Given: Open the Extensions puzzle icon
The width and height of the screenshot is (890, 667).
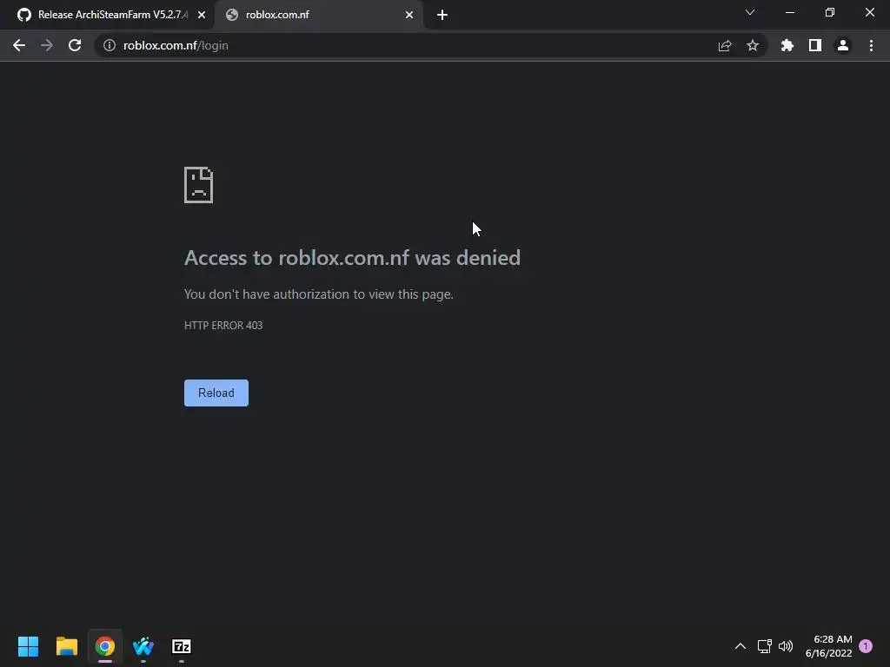Looking at the screenshot, I should click(x=787, y=45).
